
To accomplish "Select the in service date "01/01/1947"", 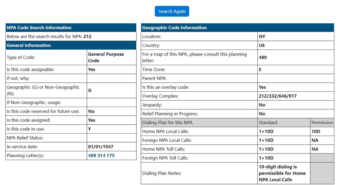I will (x=101, y=147).
